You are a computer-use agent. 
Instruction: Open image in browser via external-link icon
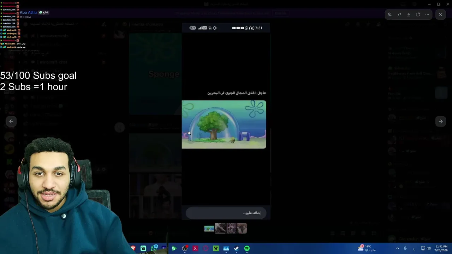point(418,14)
